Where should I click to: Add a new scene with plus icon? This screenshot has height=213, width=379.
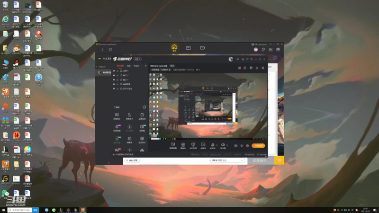(x=146, y=66)
